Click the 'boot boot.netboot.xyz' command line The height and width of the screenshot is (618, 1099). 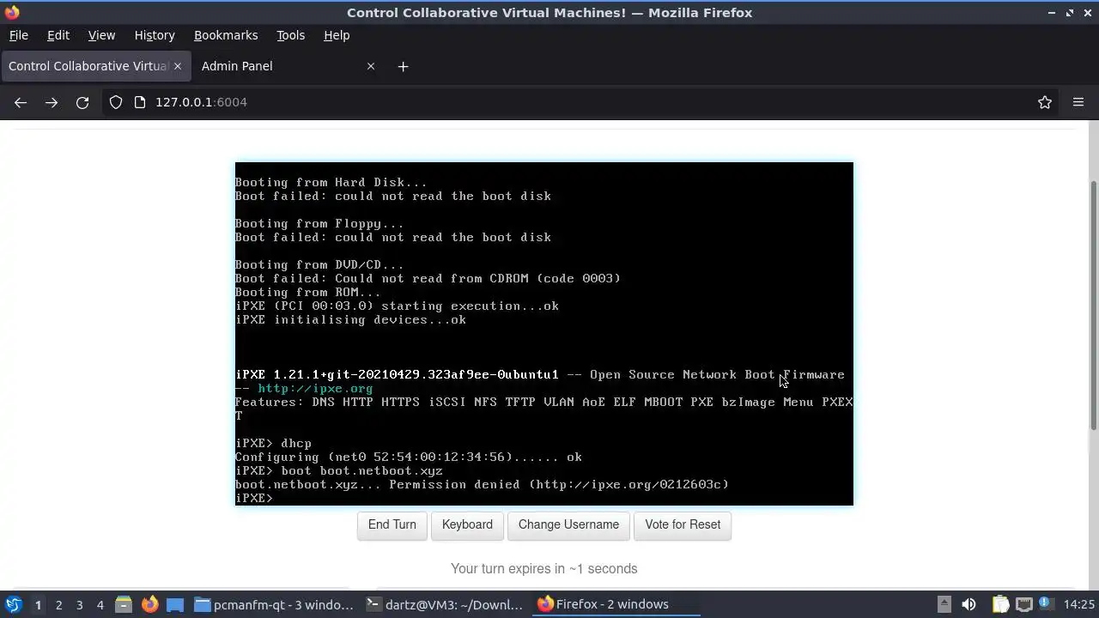[x=339, y=470]
